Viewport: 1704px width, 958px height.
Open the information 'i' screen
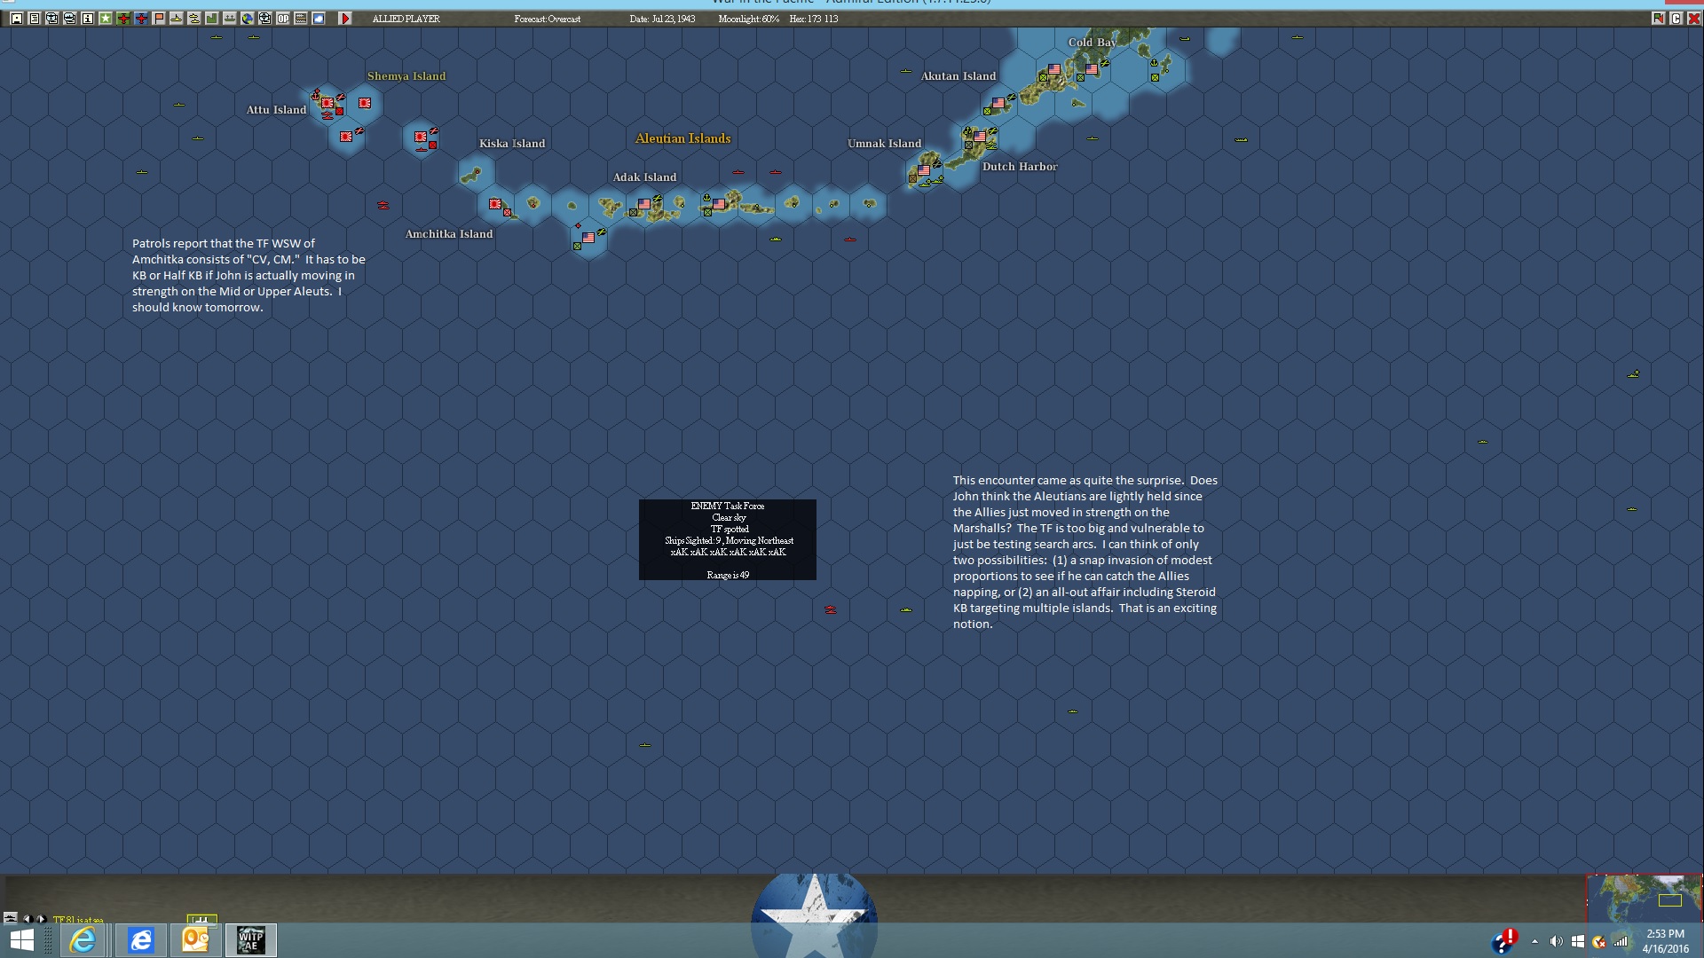(x=88, y=19)
